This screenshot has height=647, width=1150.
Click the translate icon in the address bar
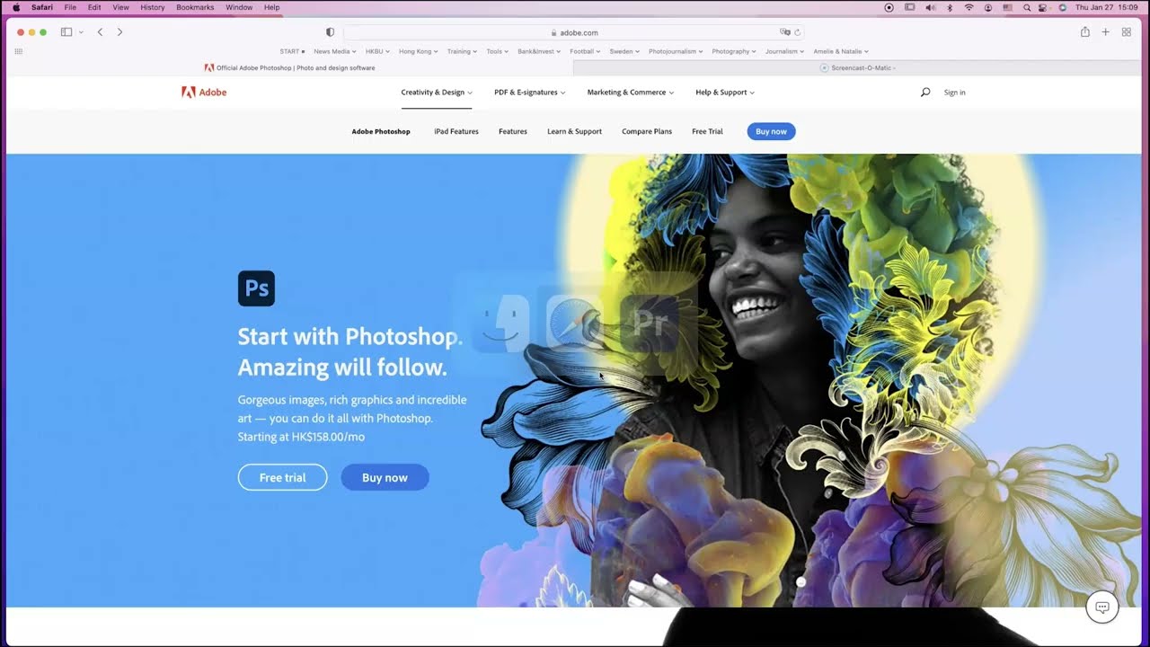(x=785, y=32)
